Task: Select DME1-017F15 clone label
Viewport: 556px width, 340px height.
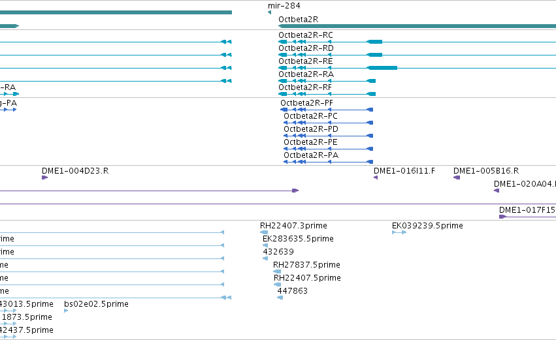Action: pyautogui.click(x=527, y=210)
